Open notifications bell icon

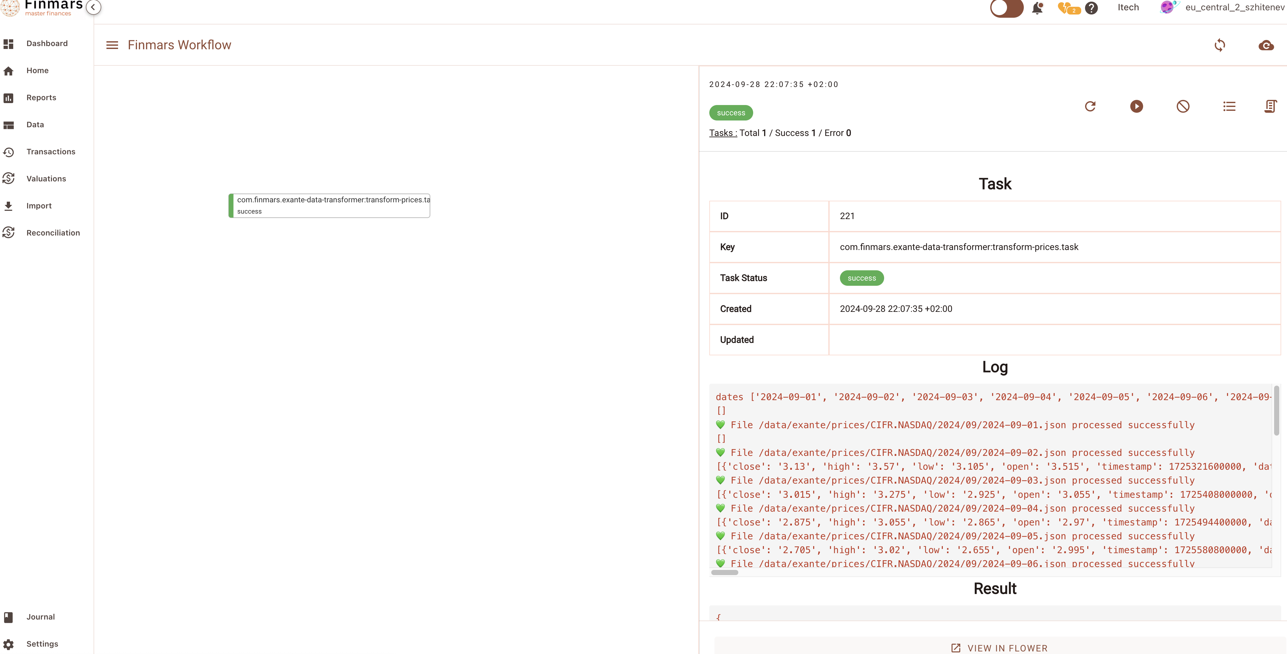pyautogui.click(x=1037, y=8)
